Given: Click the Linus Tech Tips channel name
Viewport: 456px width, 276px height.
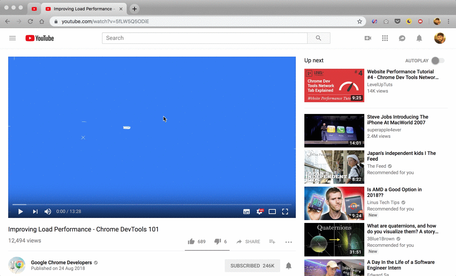Looking at the screenshot, I should pos(383,203).
